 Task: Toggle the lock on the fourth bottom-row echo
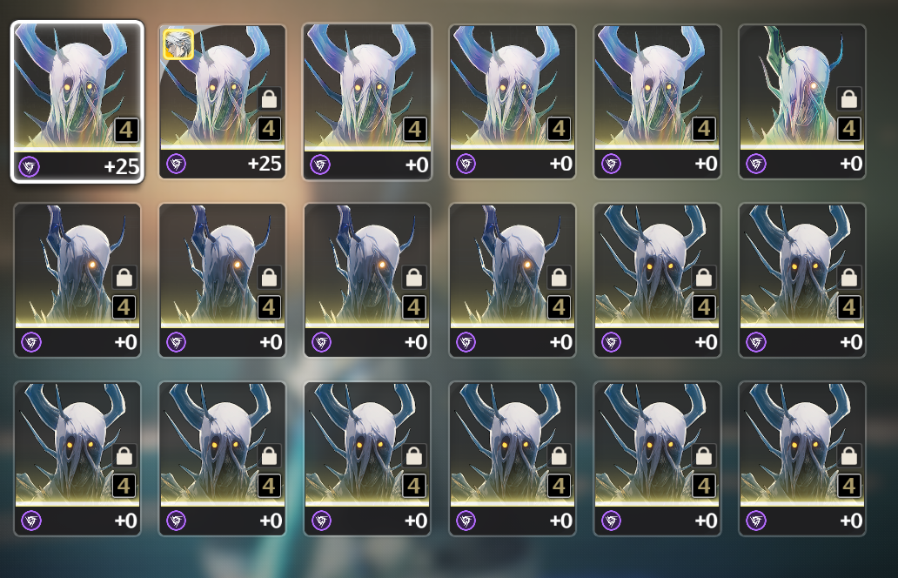(559, 456)
